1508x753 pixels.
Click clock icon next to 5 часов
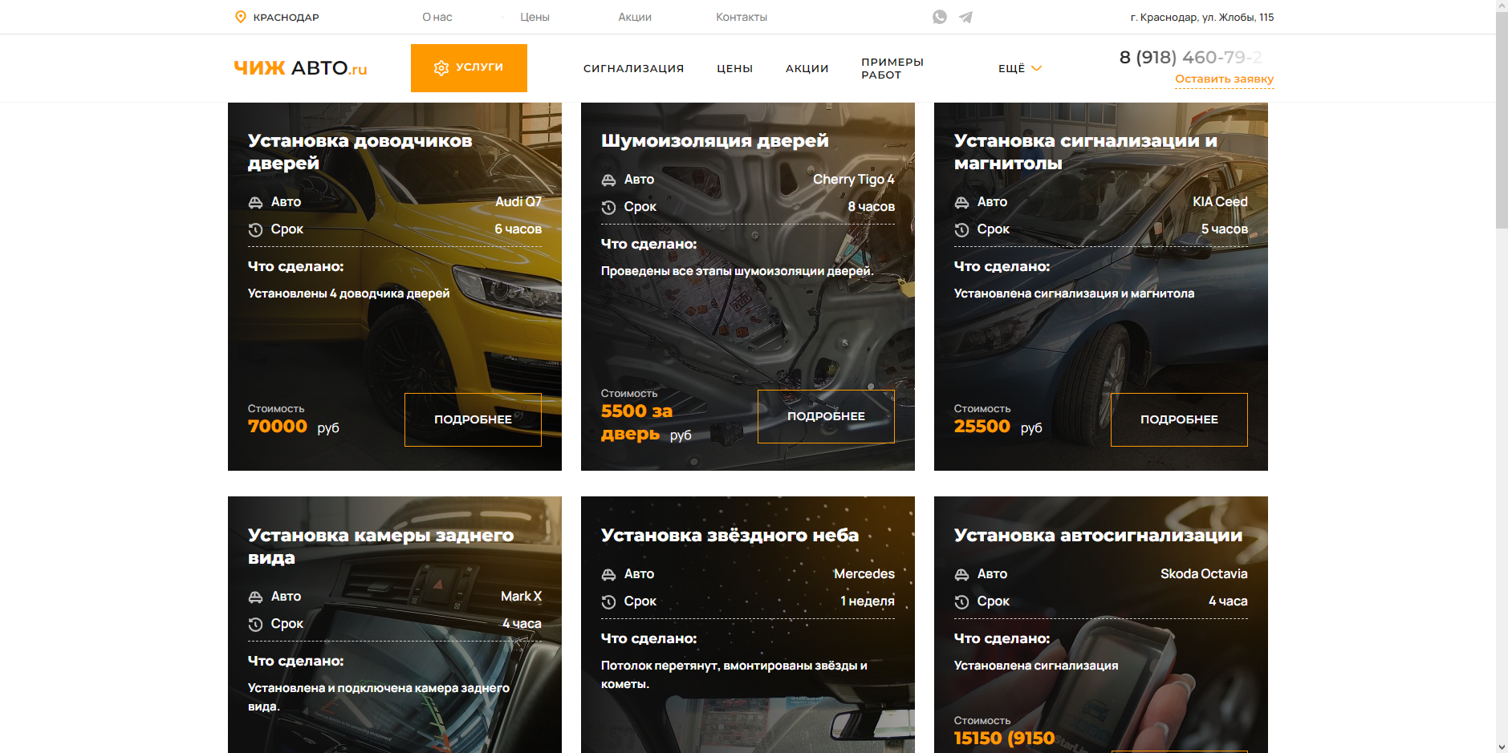pos(961,229)
